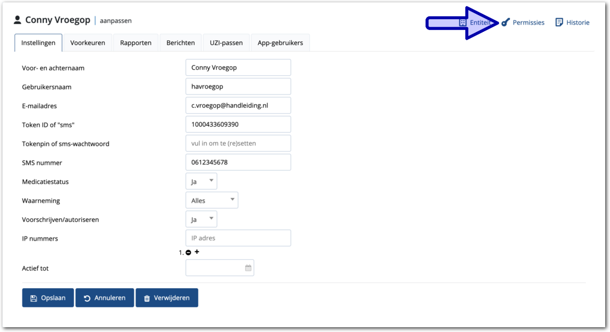
Task: Click the Historie document icon
Action: click(559, 22)
